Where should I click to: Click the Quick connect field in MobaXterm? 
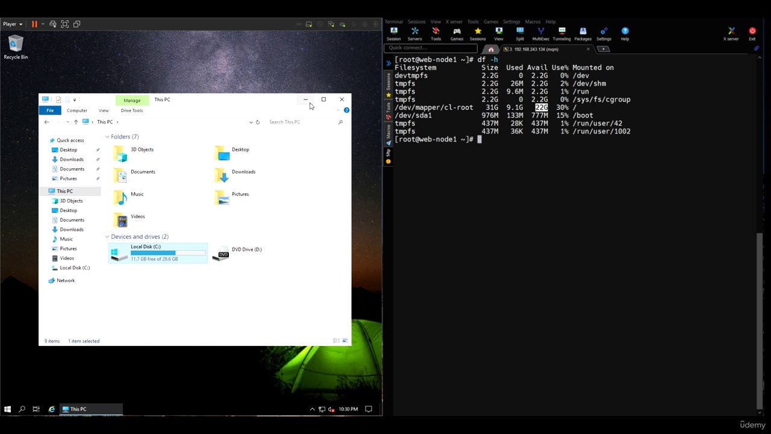432,48
